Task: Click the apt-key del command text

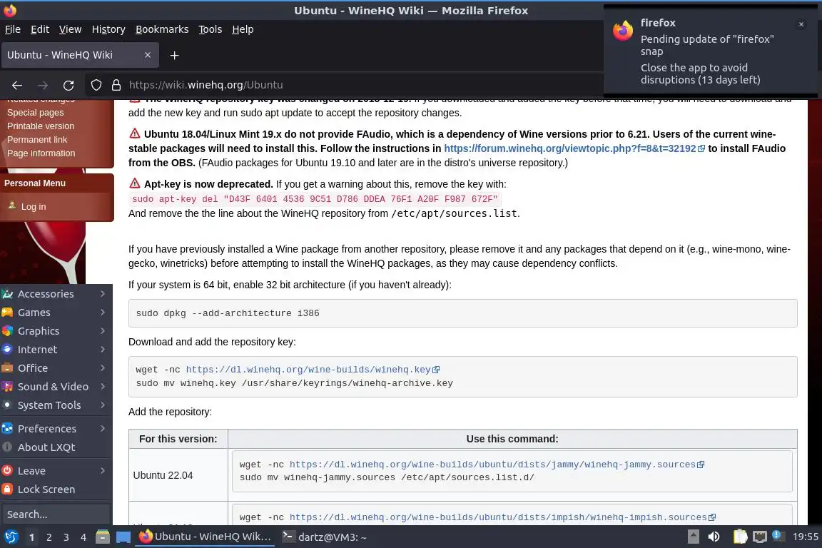Action: coord(315,199)
